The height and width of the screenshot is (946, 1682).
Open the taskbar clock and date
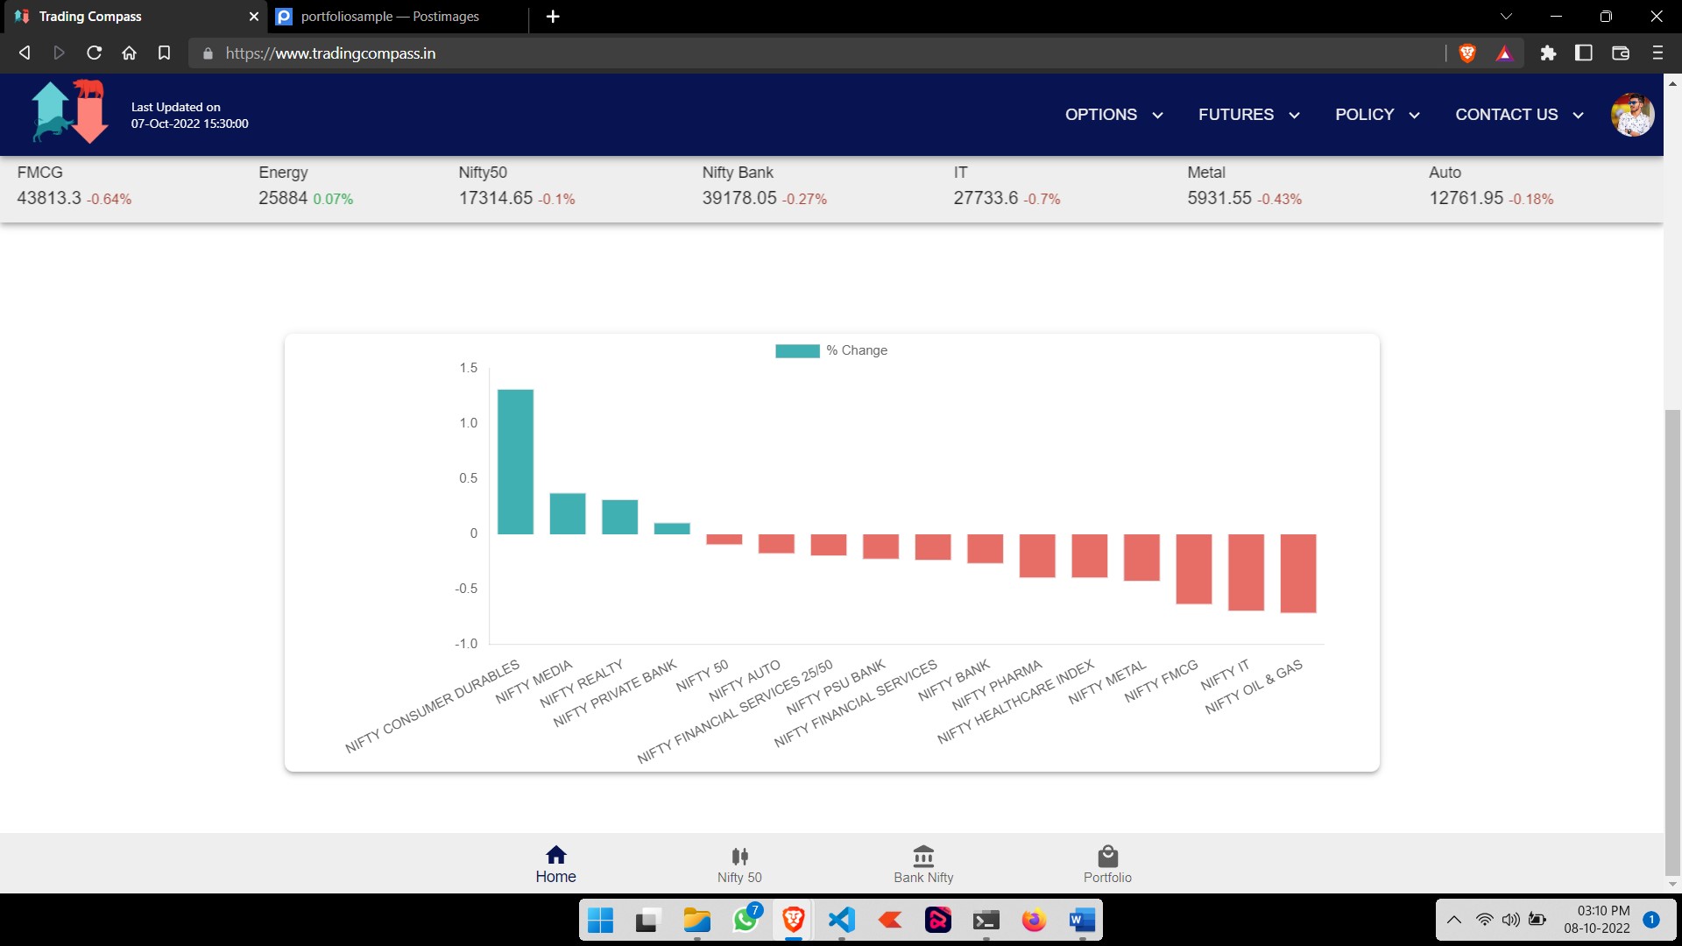(1597, 920)
